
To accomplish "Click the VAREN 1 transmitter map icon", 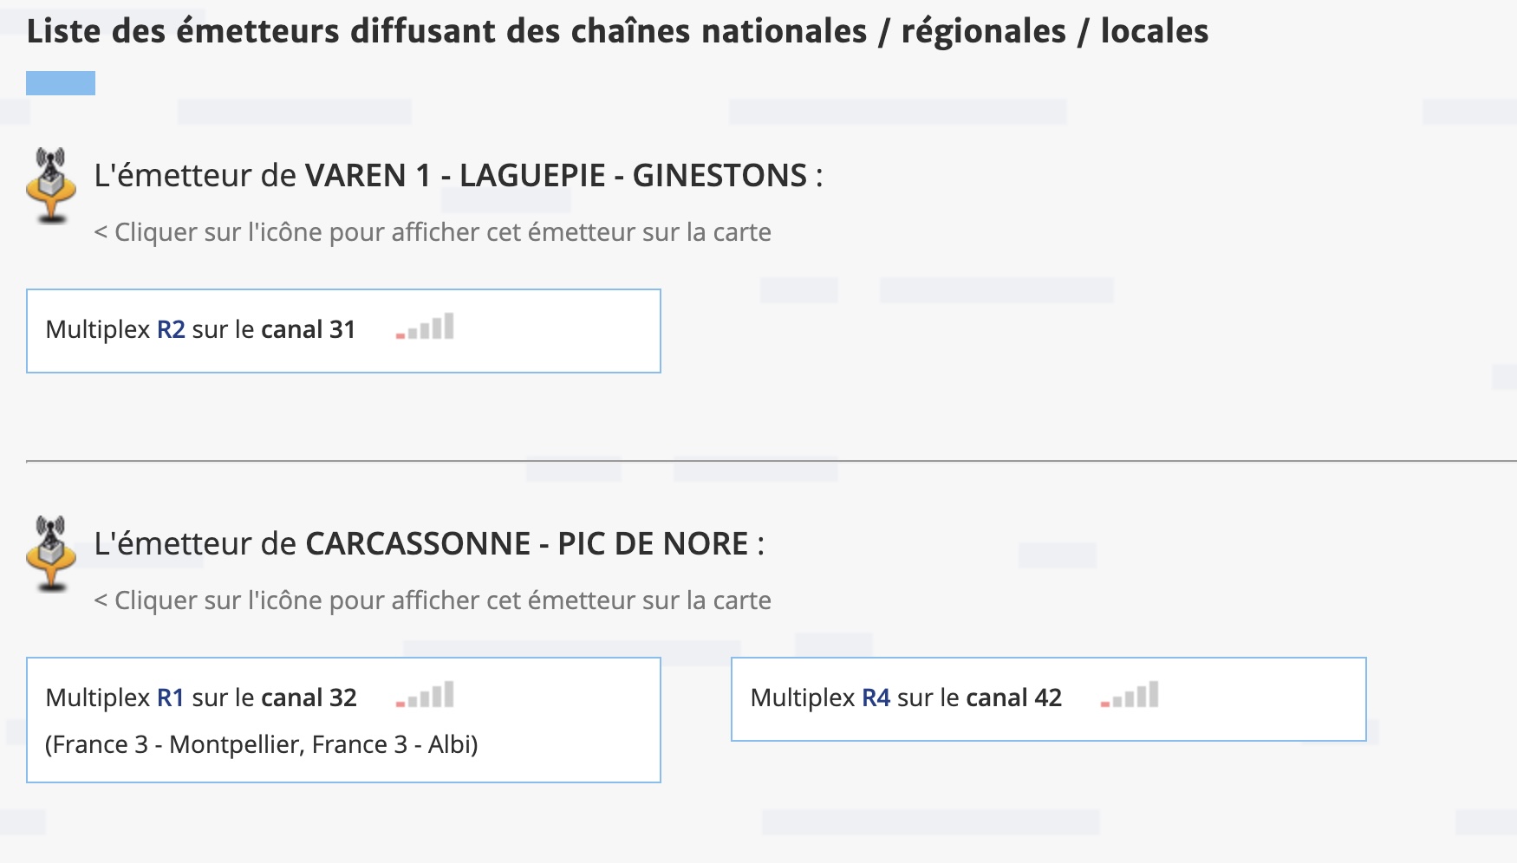I will click(51, 185).
